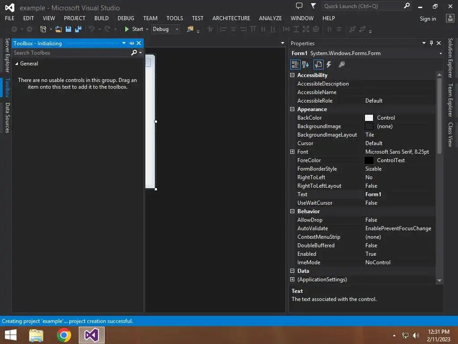This screenshot has height=344, width=458.
Task: Click the Quick Launch search magnifier icon
Action: [x=407, y=6]
